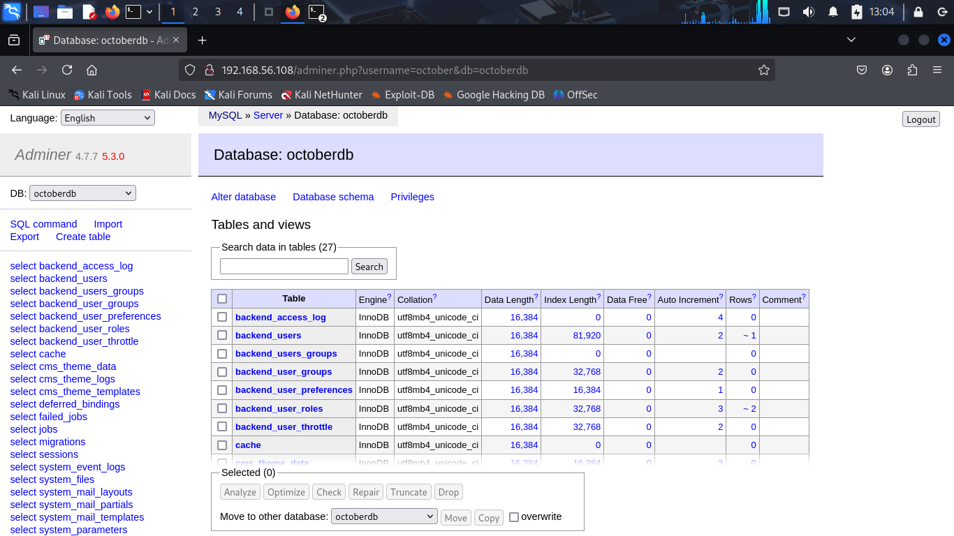Viewport: 954px width, 536px height.
Task: Click the search data in tables field
Action: click(284, 266)
